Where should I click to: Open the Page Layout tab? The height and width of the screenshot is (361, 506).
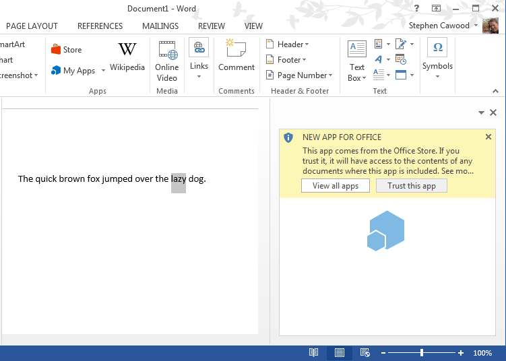coord(32,26)
